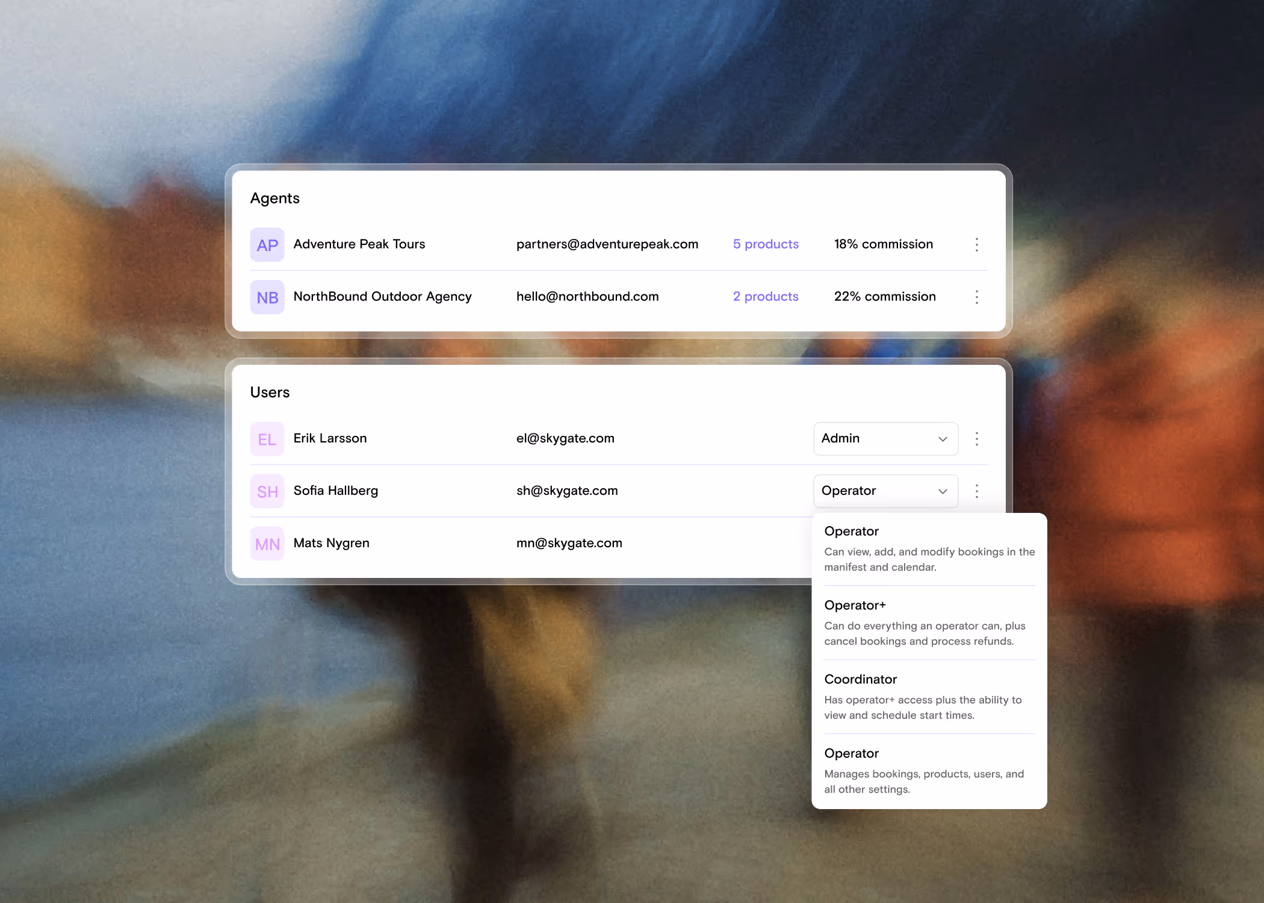Click the AP avatar for Adventure Peak Tours

[267, 244]
